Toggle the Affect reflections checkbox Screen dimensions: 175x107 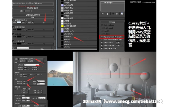point(102,48)
